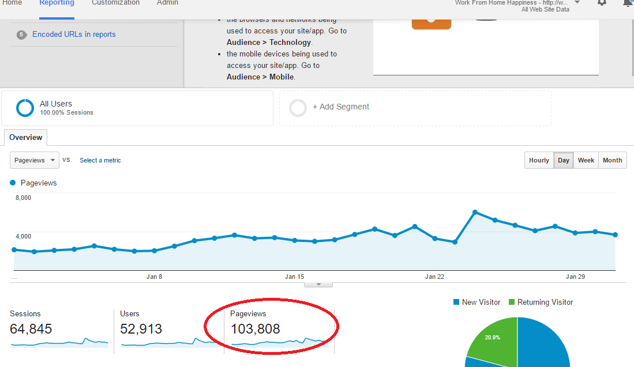This screenshot has height=367, width=634.
Task: Switch chart to Hourly view
Action: point(539,160)
